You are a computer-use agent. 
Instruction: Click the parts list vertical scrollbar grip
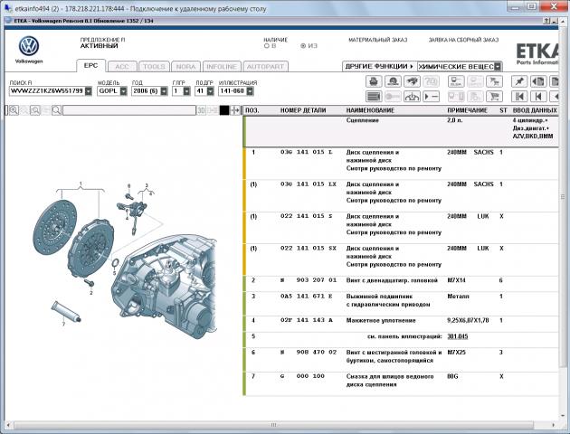pos(563,196)
